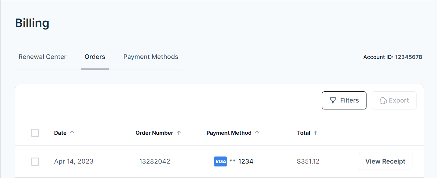Click the Export button

coord(394,100)
